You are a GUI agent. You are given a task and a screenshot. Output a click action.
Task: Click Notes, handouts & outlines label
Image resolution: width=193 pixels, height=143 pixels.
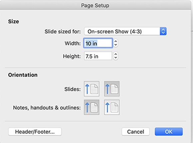pos(47,108)
